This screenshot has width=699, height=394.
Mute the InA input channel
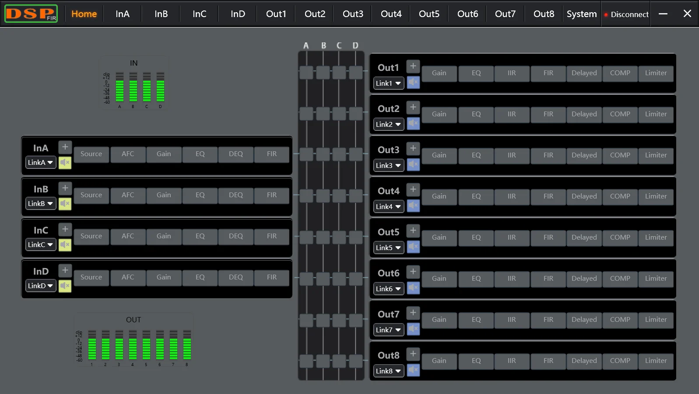point(65,163)
